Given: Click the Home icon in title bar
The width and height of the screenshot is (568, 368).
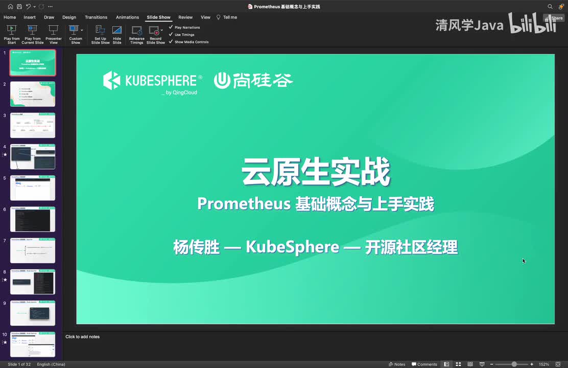Looking at the screenshot, I should (10, 7).
